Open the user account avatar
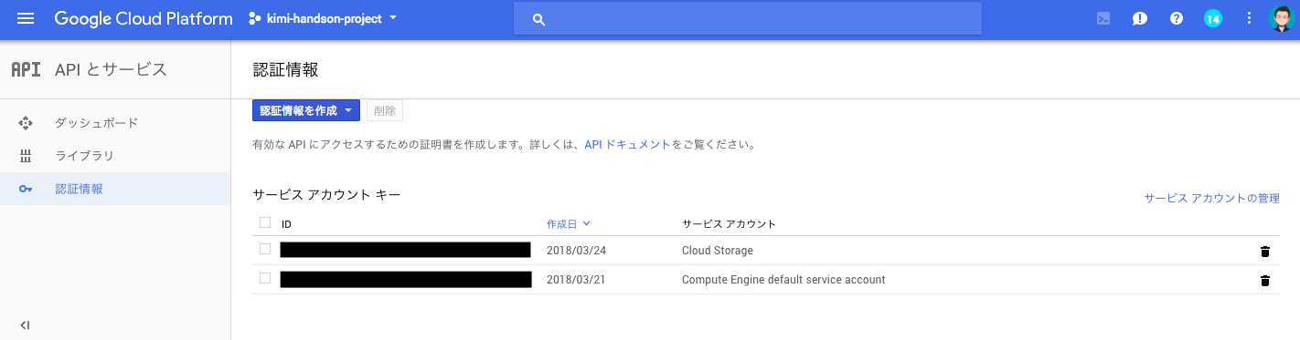Image resolution: width=1300 pixels, height=340 pixels. tap(1282, 18)
